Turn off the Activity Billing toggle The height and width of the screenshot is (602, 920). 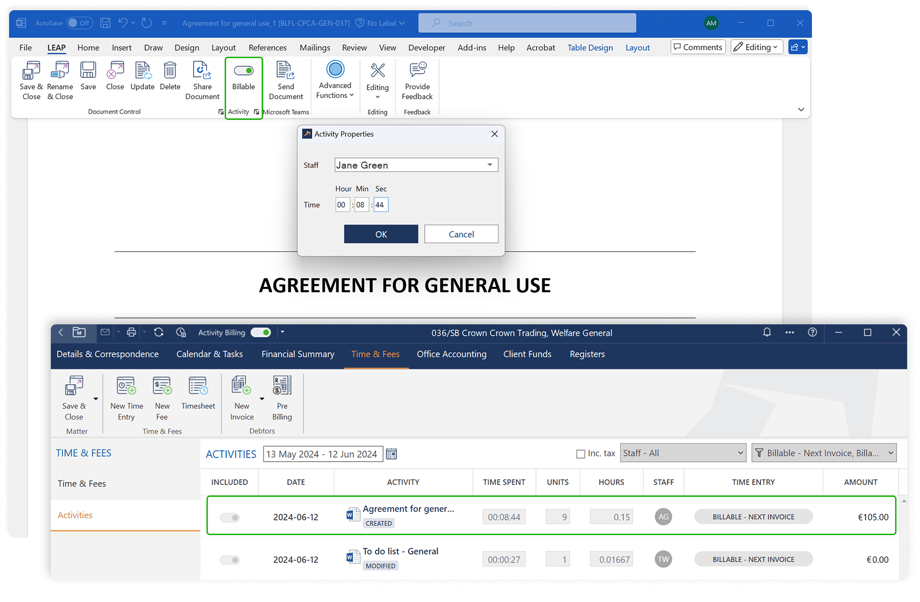(x=261, y=332)
